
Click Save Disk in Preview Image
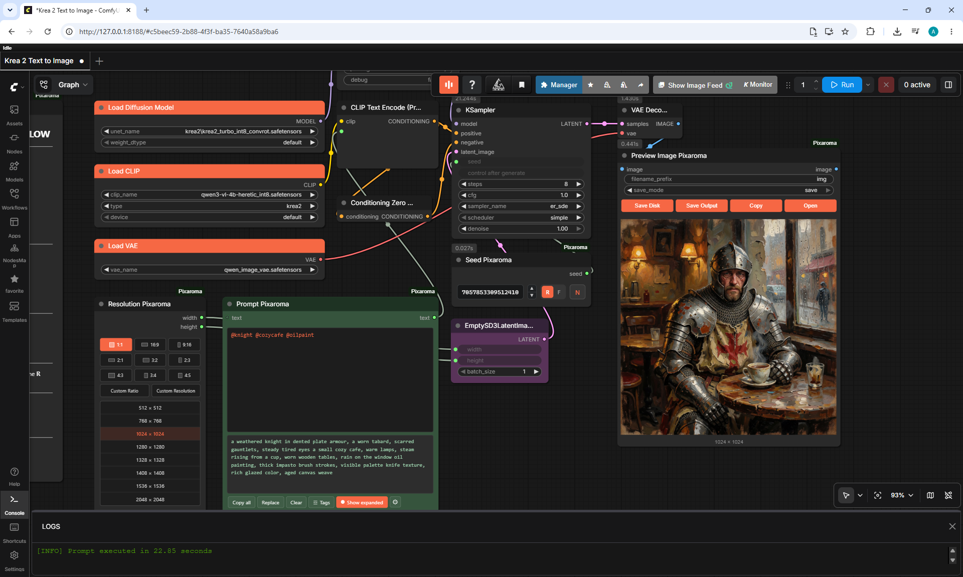647,206
